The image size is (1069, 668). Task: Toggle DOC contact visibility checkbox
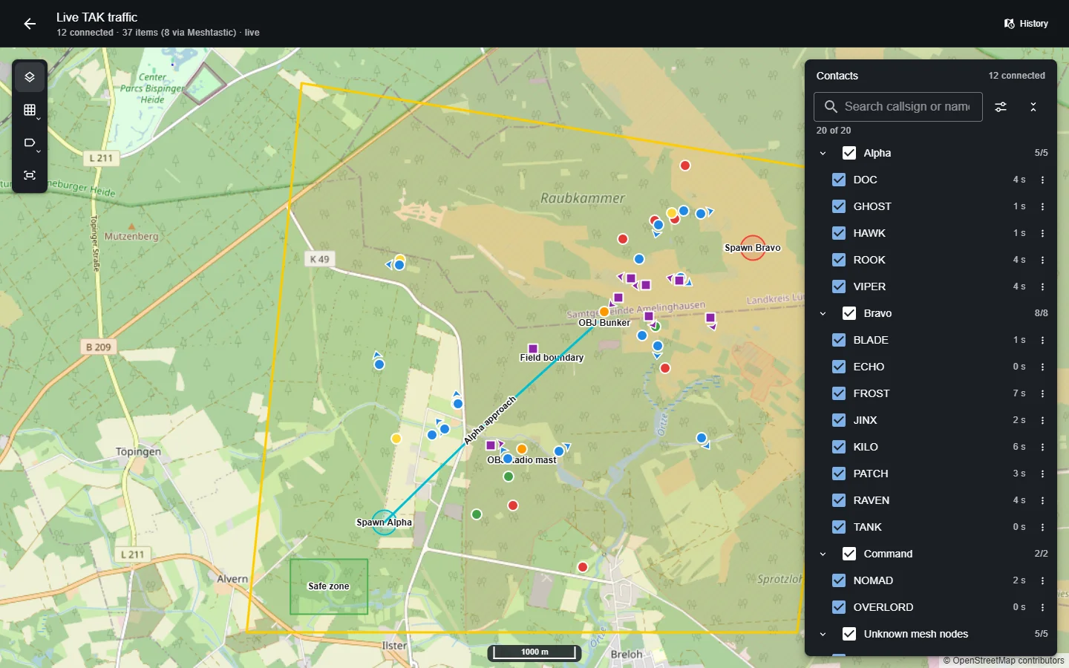tap(839, 180)
